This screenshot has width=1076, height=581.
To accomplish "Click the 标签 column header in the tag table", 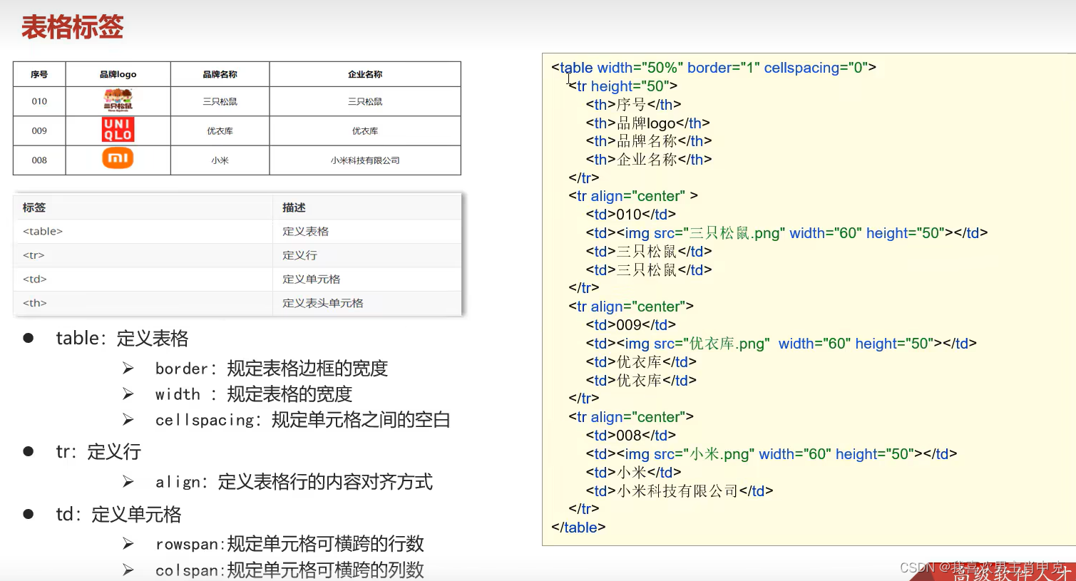I will (143, 207).
